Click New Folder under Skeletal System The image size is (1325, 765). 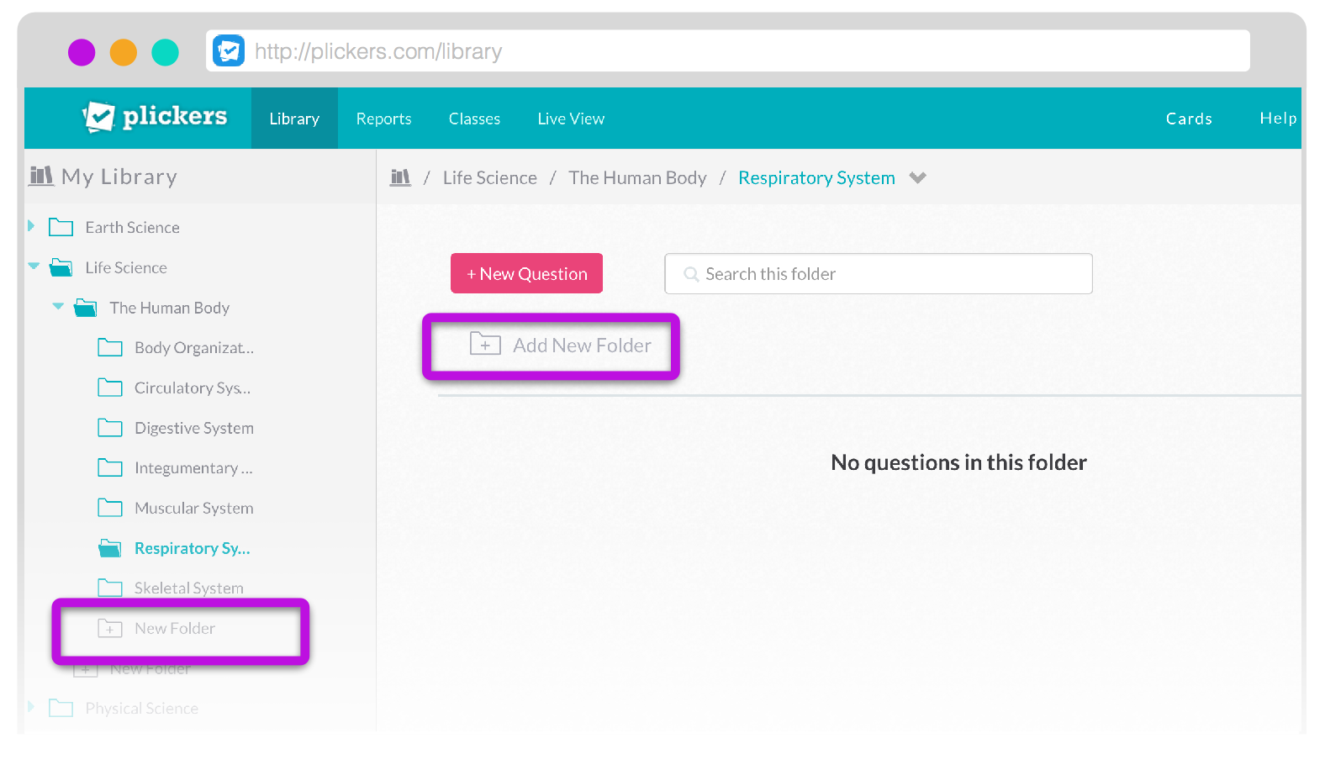[x=175, y=628]
